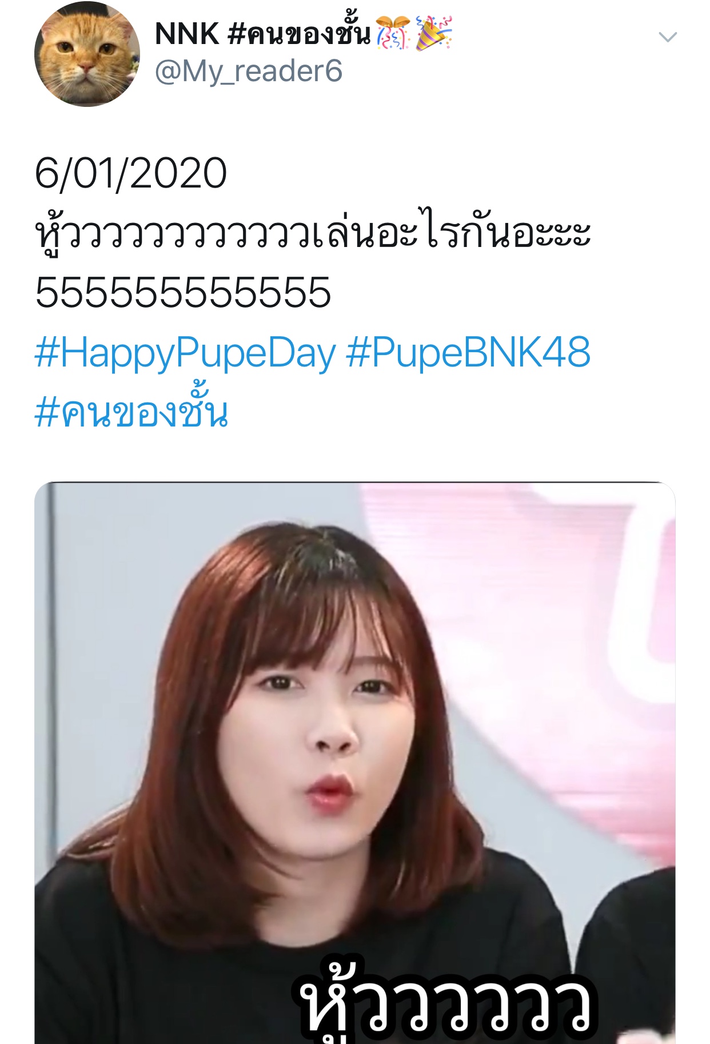Image resolution: width=710 pixels, height=1044 pixels.
Task: Click the #คนของชั้น text in display name
Action: point(299,33)
